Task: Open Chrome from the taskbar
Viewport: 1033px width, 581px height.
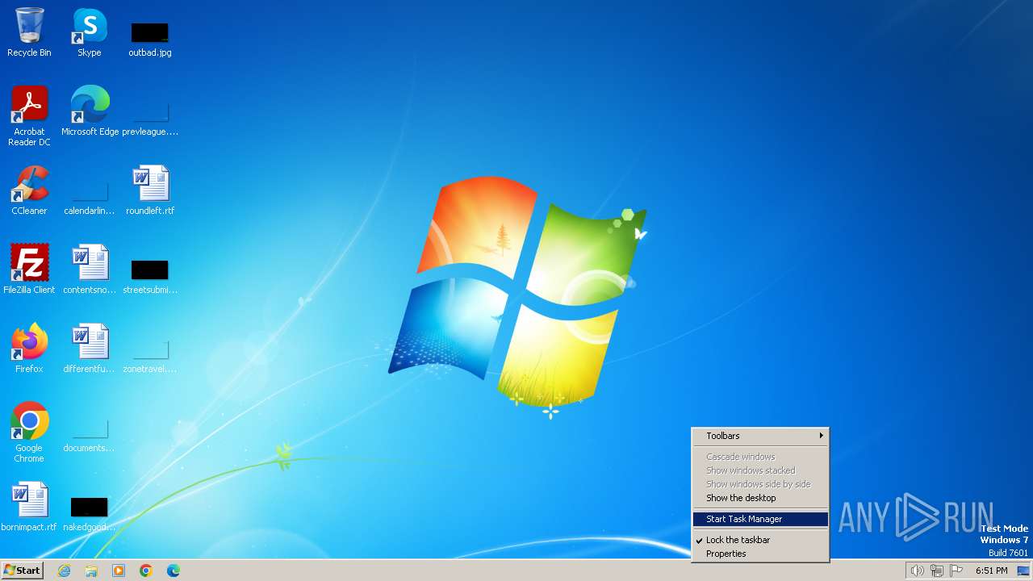Action: 146,571
